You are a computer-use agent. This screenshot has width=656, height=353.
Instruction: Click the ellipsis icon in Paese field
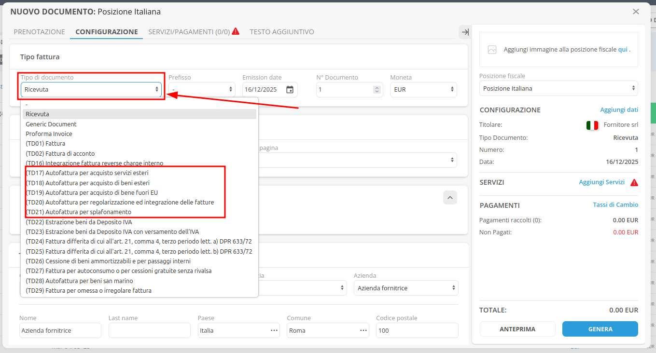[274, 330]
